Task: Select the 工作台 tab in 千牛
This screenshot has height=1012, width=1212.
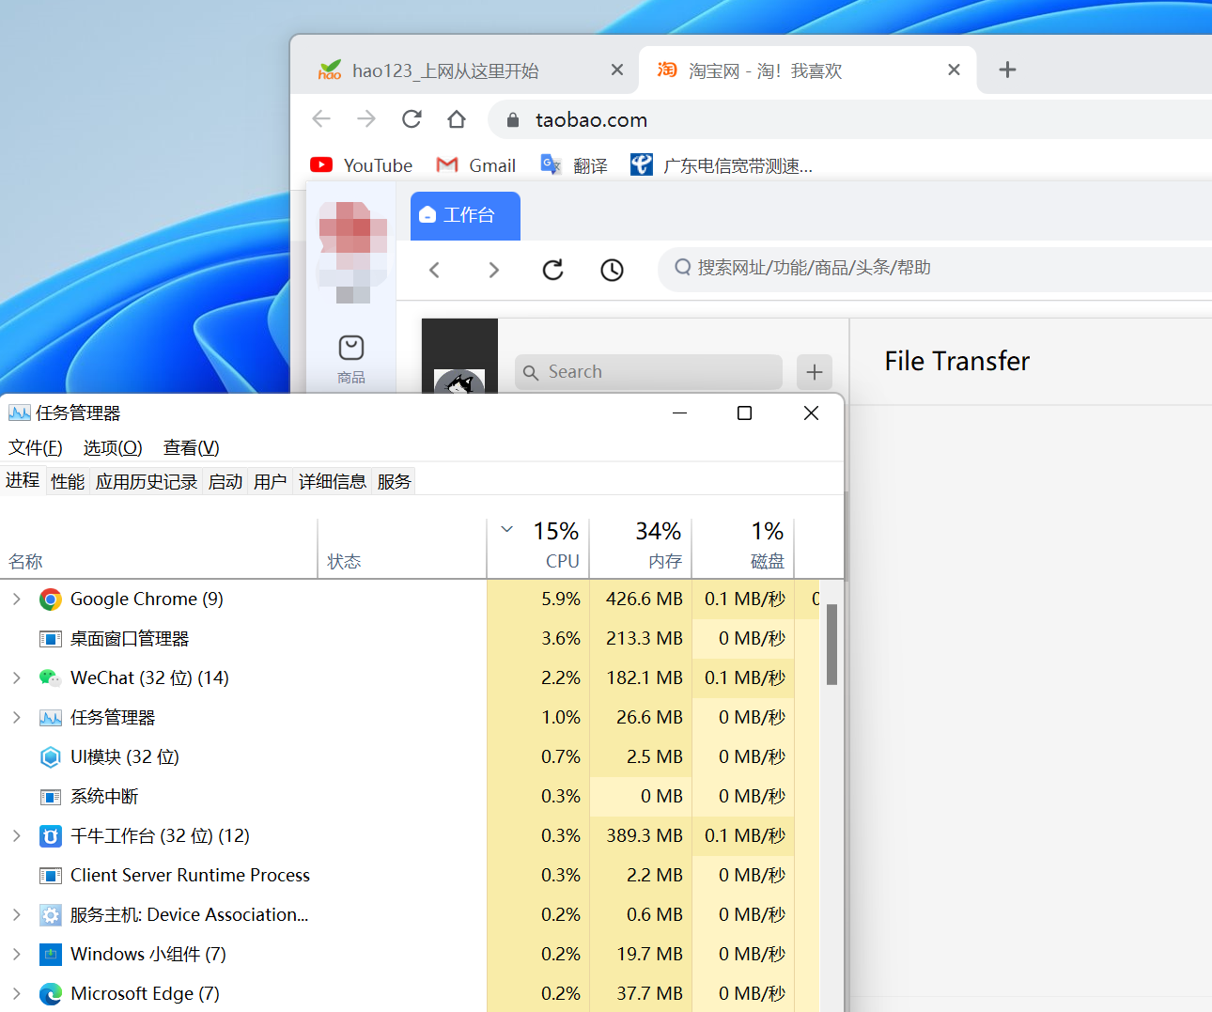Action: [x=465, y=215]
